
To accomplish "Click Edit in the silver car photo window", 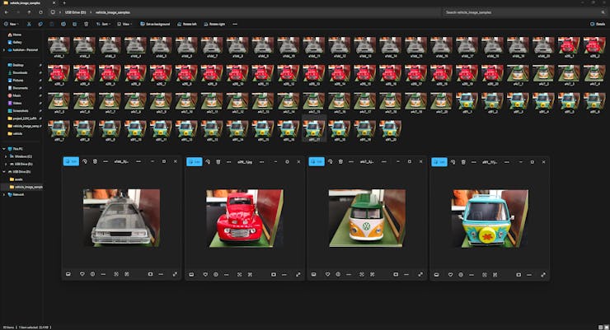I will click(x=71, y=161).
